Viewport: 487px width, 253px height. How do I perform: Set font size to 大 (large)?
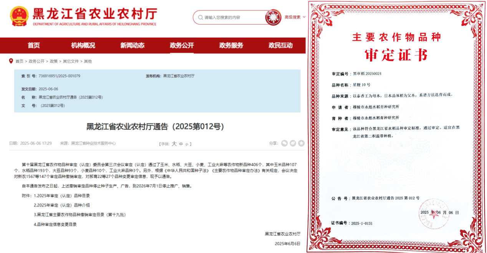tap(174, 143)
